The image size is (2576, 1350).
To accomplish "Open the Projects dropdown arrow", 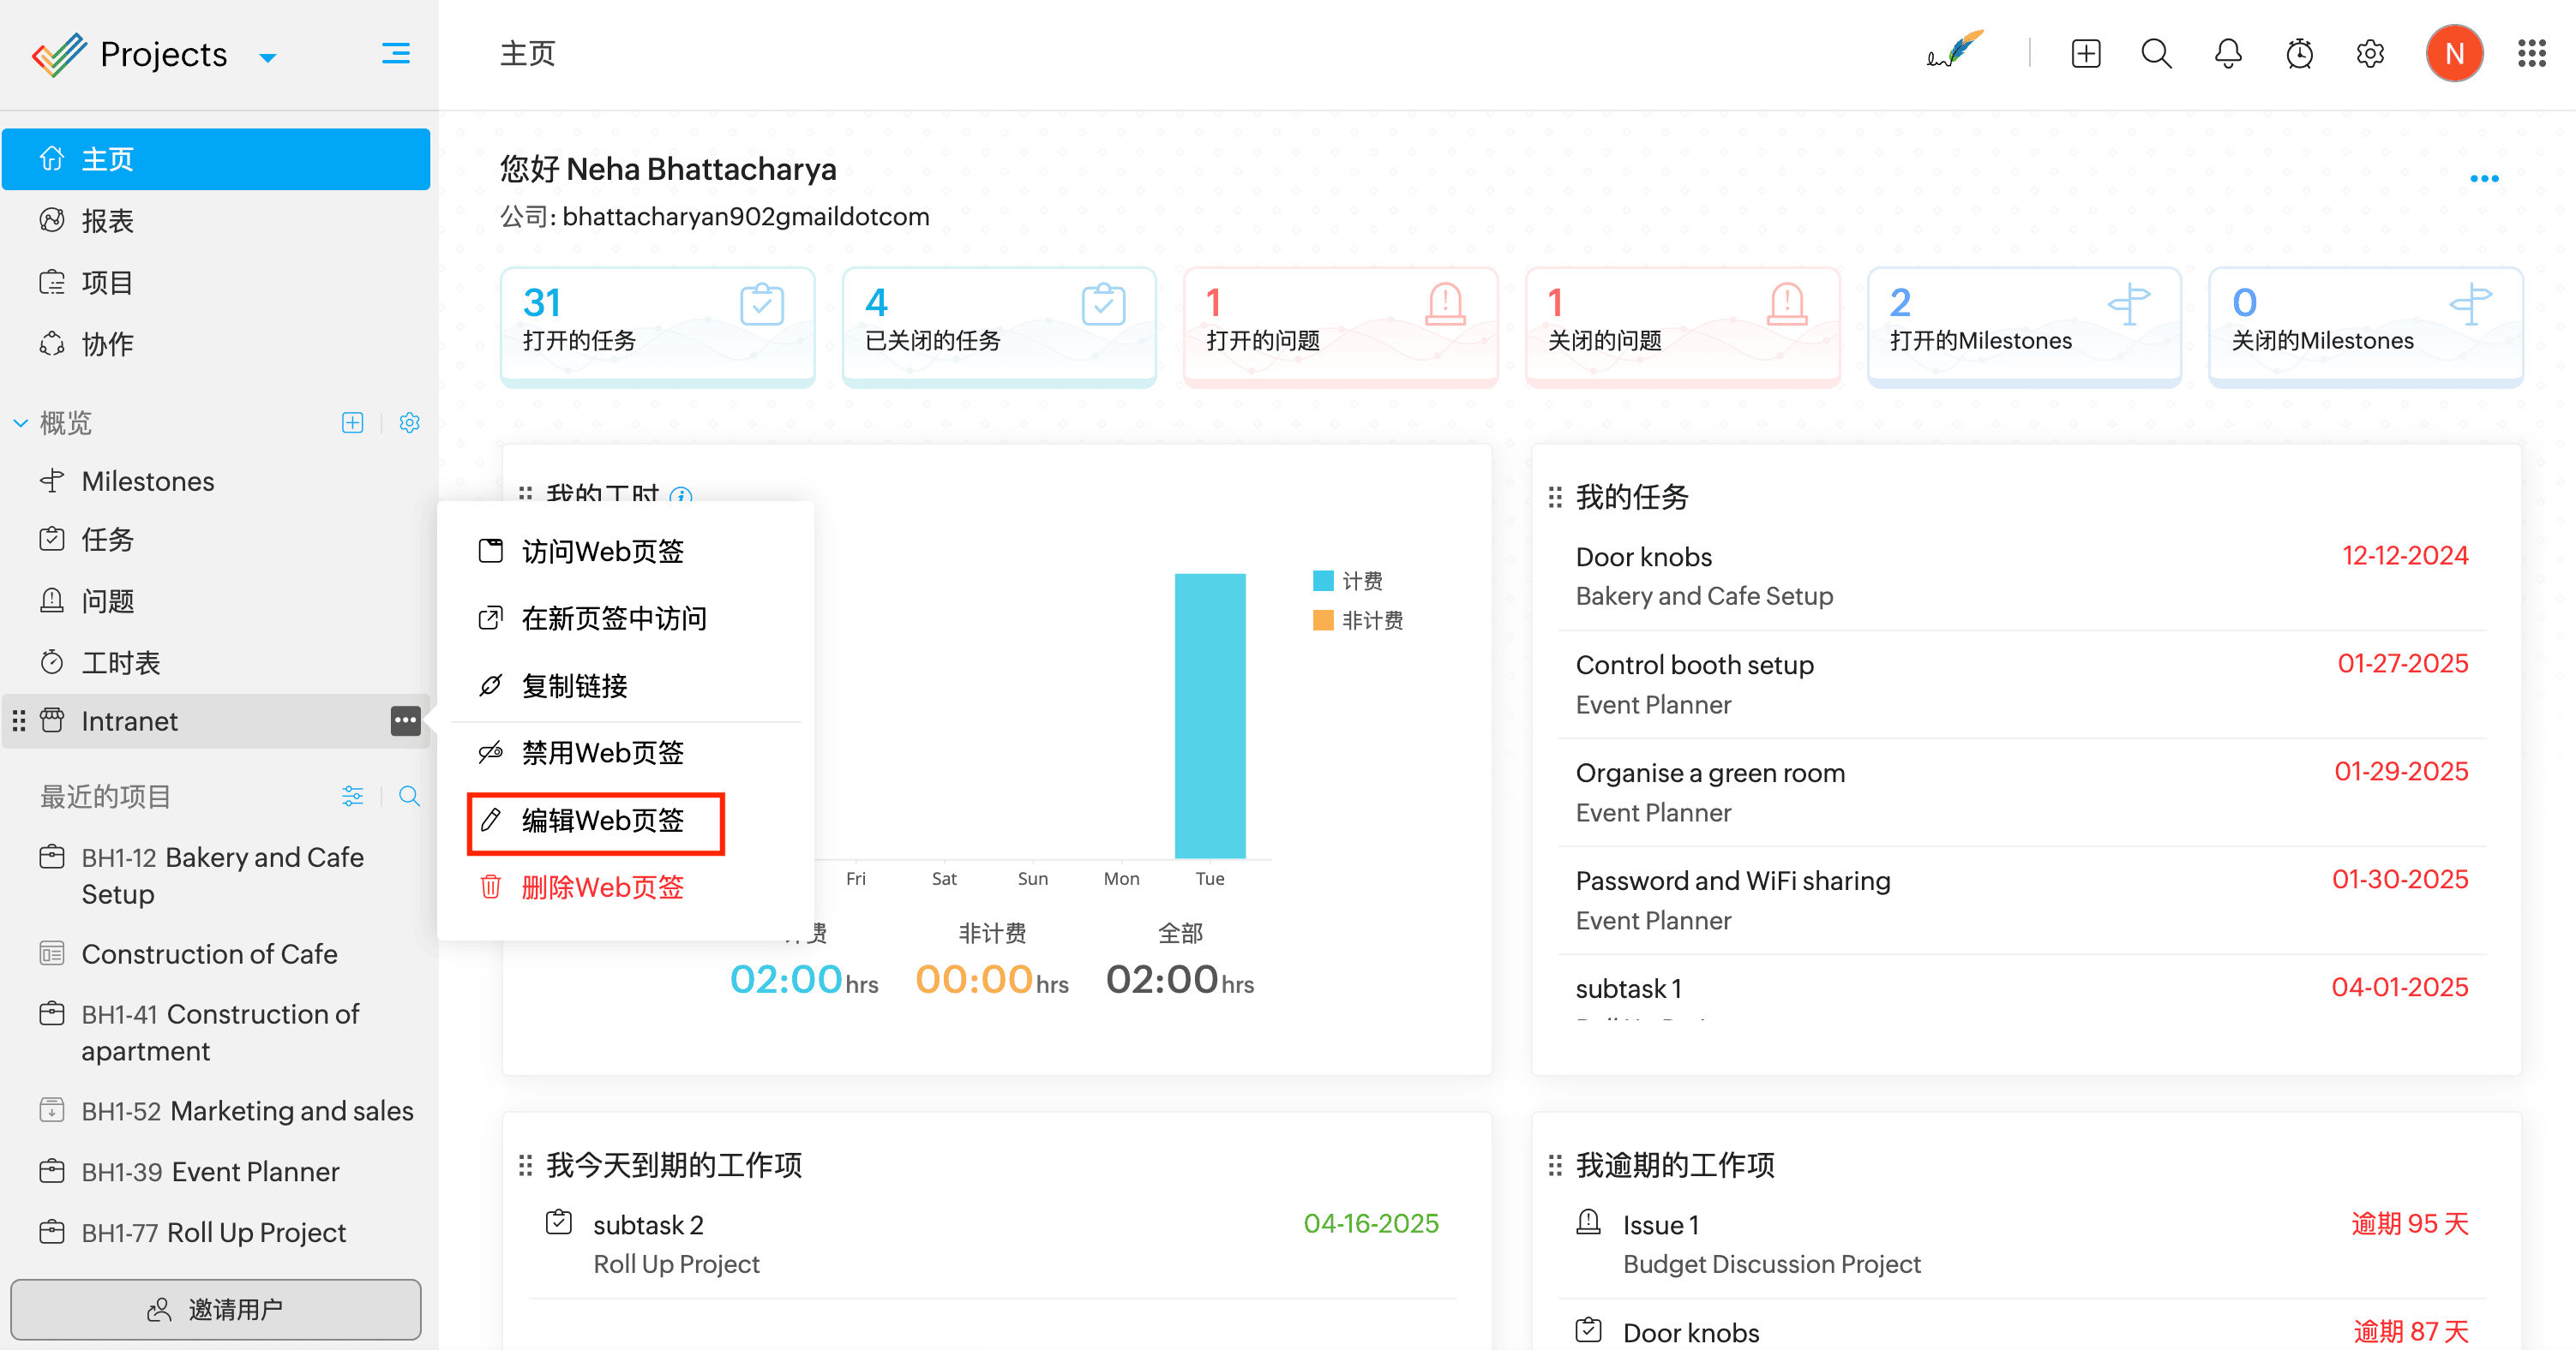I will tap(267, 58).
